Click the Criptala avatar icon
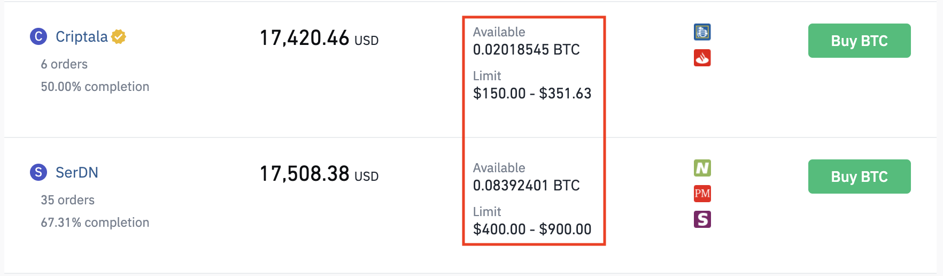The width and height of the screenshot is (943, 276). tap(38, 36)
